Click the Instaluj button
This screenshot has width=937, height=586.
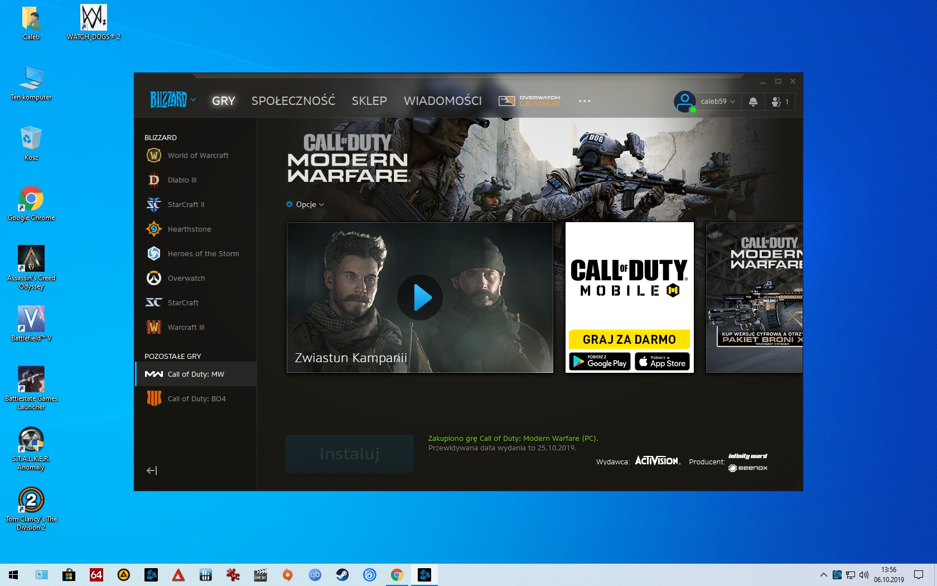[350, 454]
